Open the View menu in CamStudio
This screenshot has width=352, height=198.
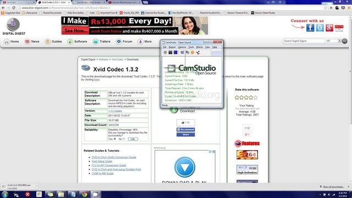[x=208, y=47]
